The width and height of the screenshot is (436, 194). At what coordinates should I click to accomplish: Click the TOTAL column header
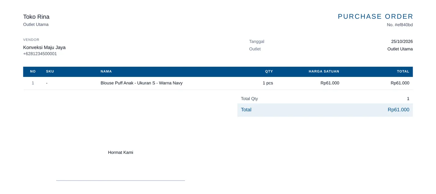point(403,72)
